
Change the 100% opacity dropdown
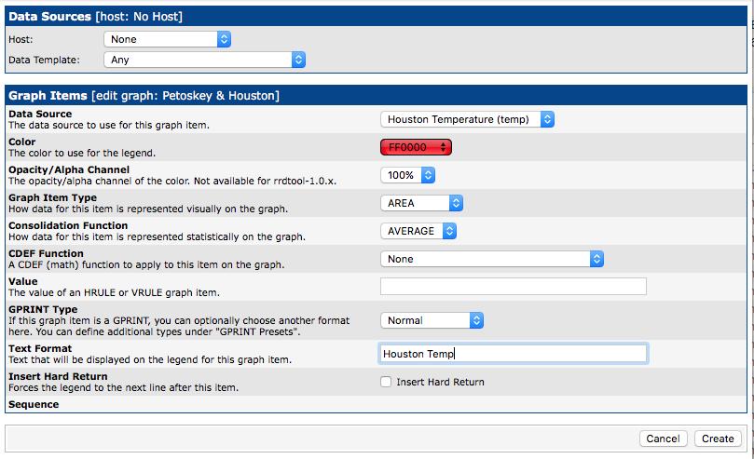pos(407,175)
